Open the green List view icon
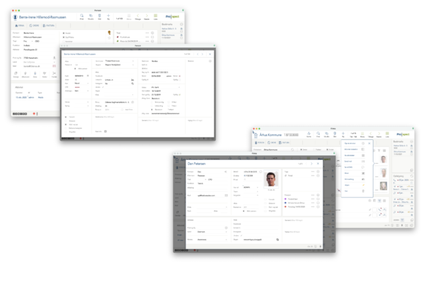 pos(156,16)
